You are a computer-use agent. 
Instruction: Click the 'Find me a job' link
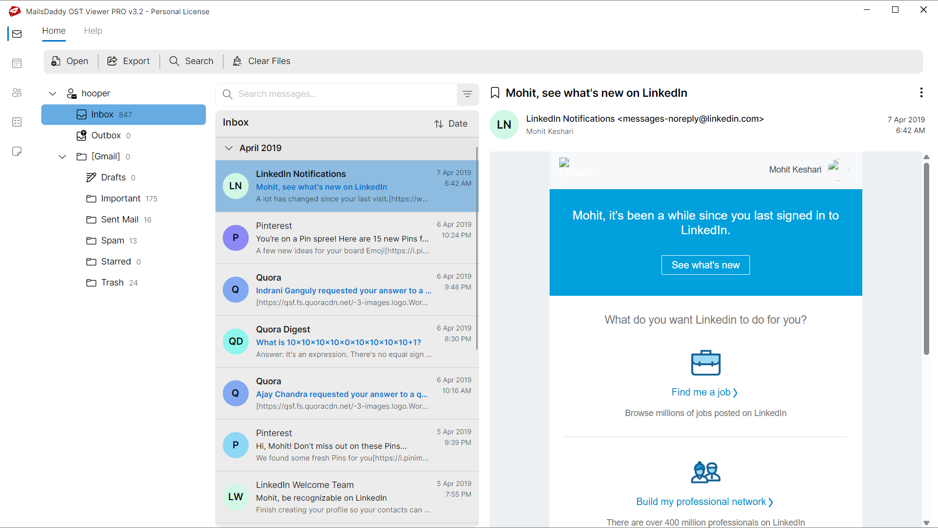(x=705, y=392)
